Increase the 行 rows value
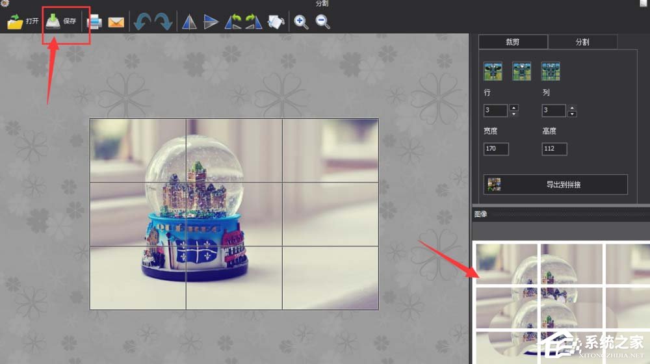 tap(513, 107)
